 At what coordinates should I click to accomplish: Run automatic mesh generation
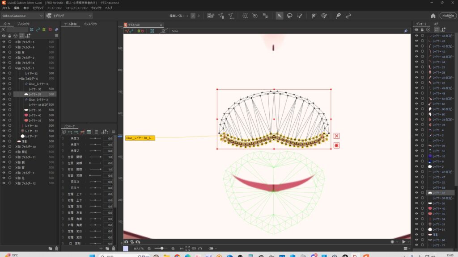(231, 16)
